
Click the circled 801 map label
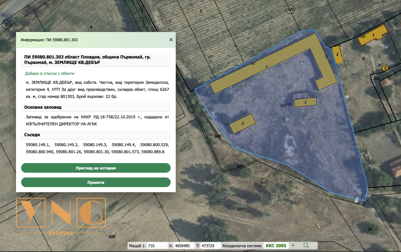263,183
